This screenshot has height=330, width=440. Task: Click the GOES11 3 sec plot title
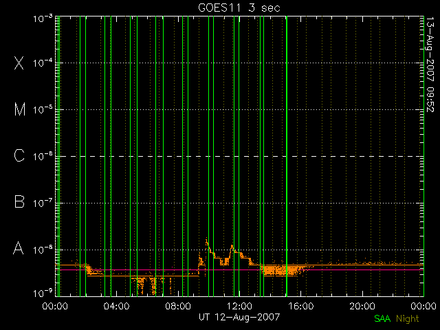pyautogui.click(x=239, y=8)
